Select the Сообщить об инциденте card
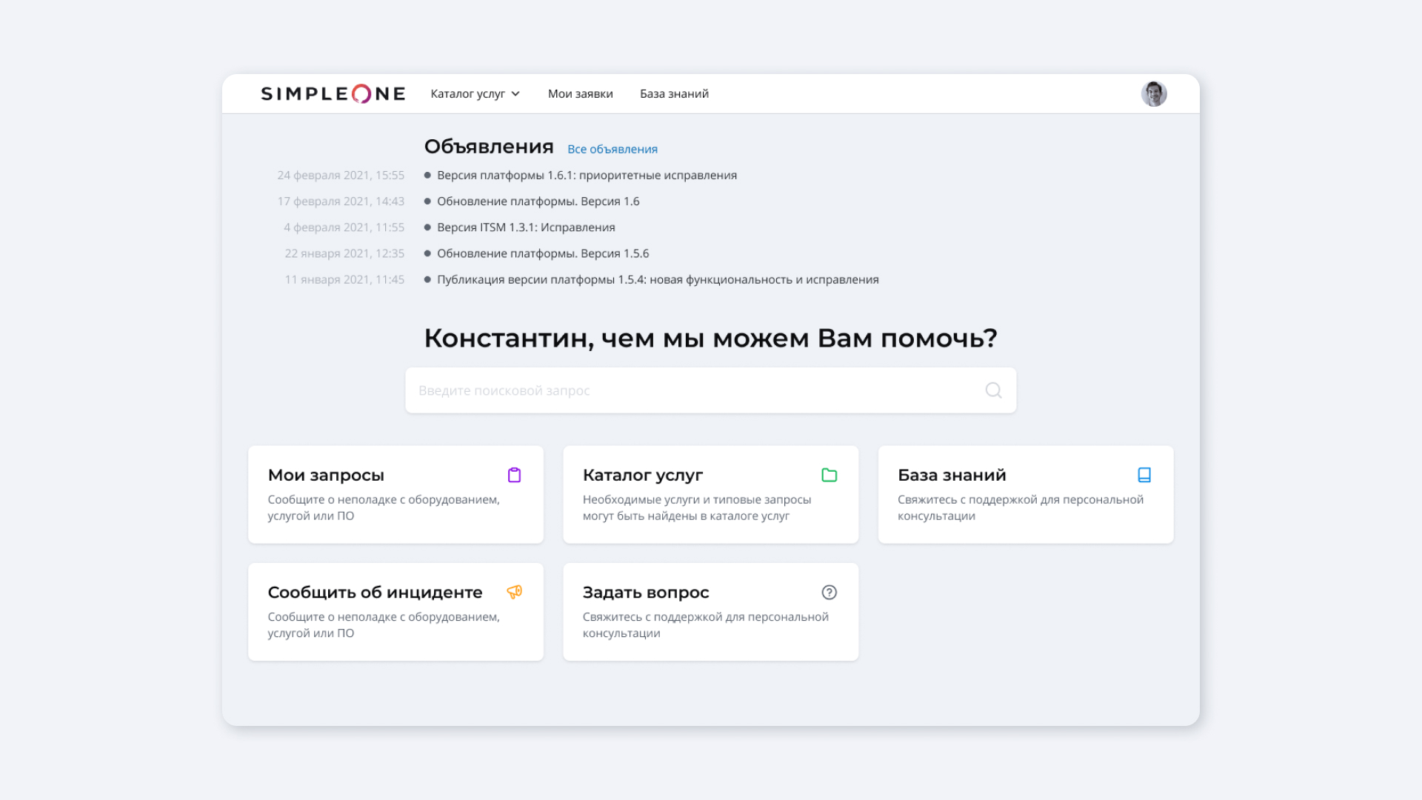This screenshot has height=800, width=1422. 395,611
